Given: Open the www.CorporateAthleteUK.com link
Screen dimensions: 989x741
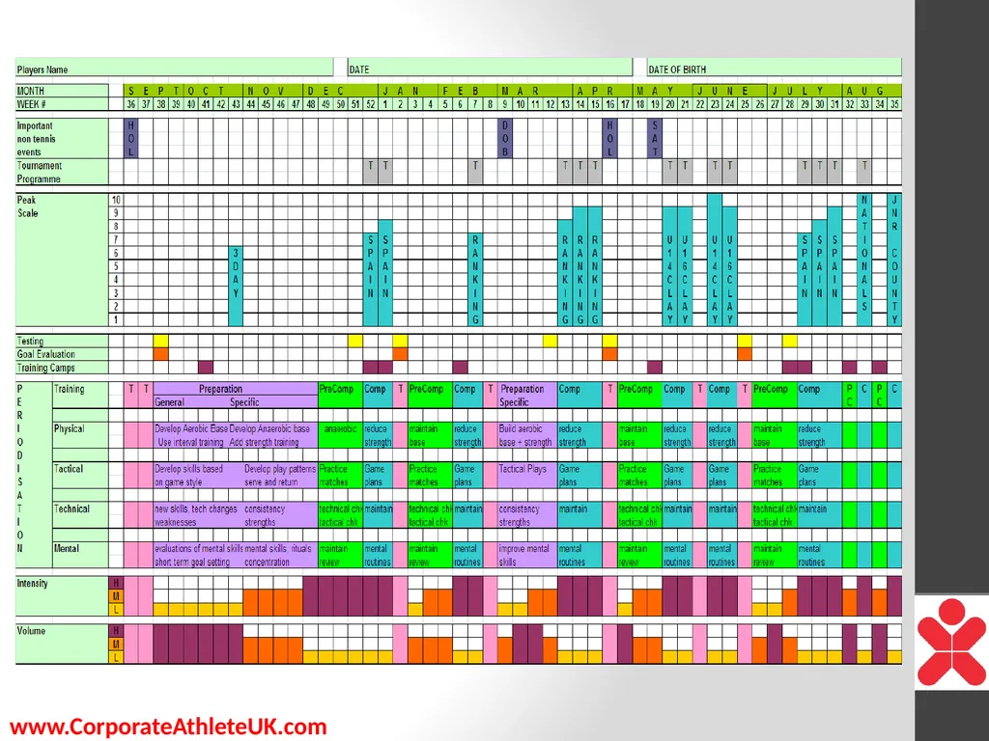Looking at the screenshot, I should 168,727.
